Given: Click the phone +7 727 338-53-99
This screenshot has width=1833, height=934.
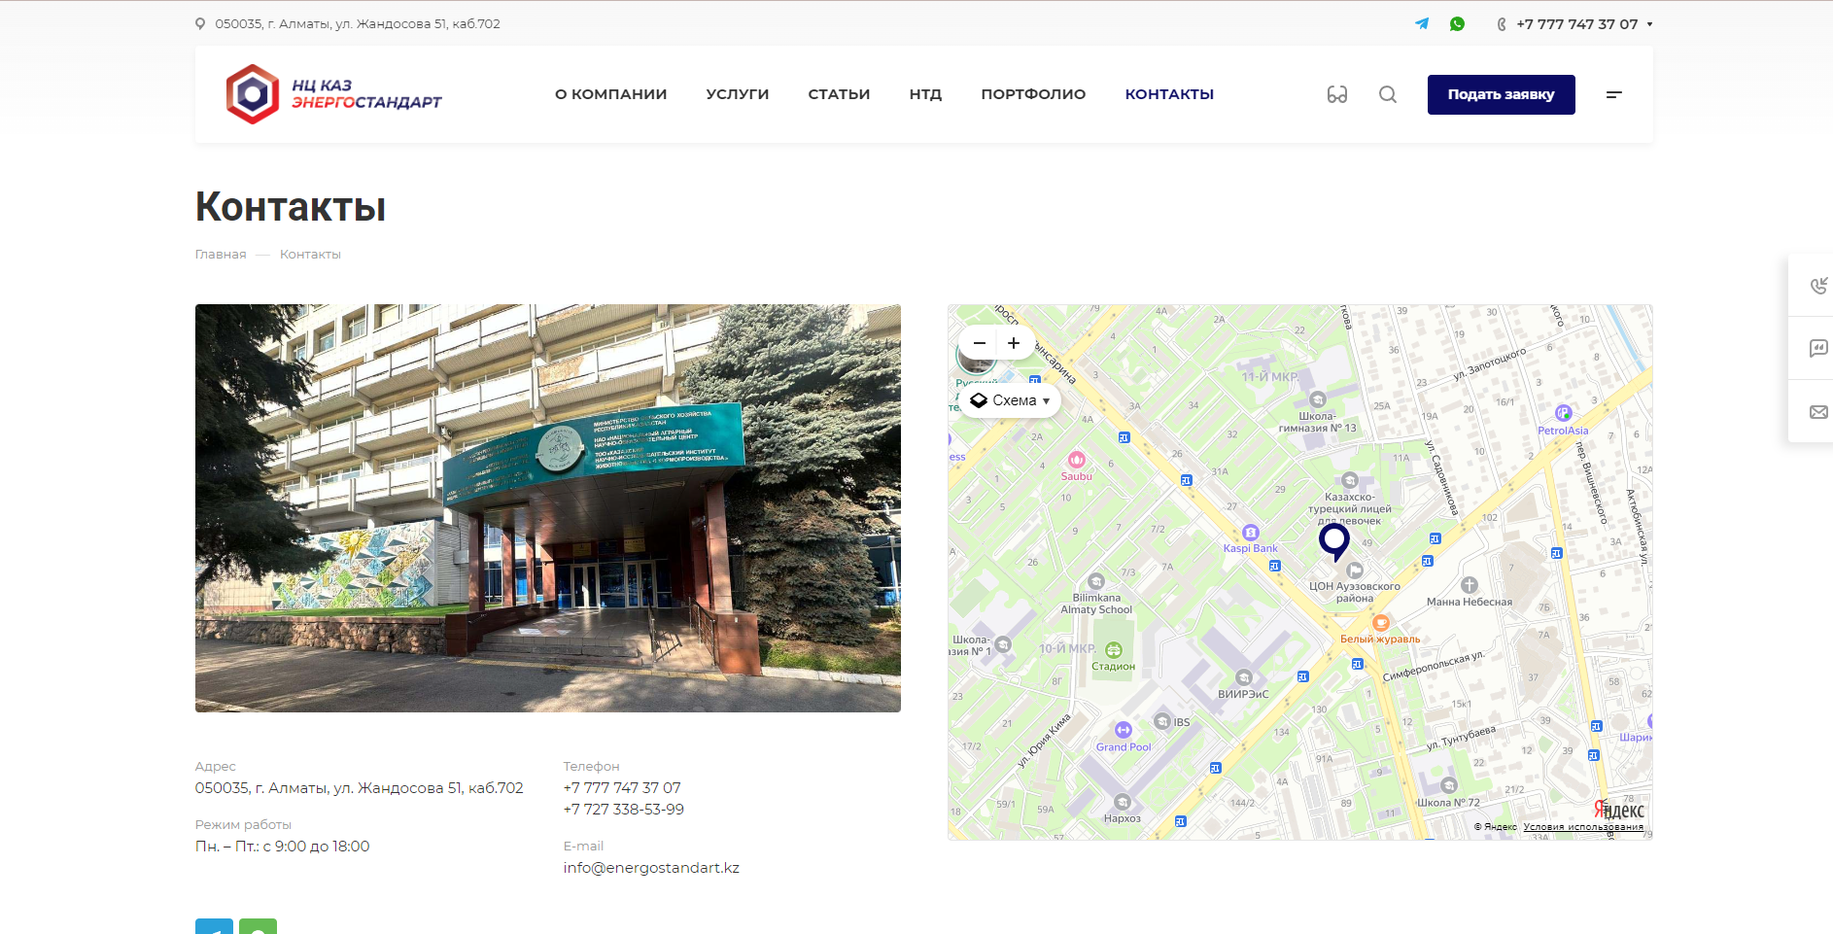Looking at the screenshot, I should click(624, 810).
